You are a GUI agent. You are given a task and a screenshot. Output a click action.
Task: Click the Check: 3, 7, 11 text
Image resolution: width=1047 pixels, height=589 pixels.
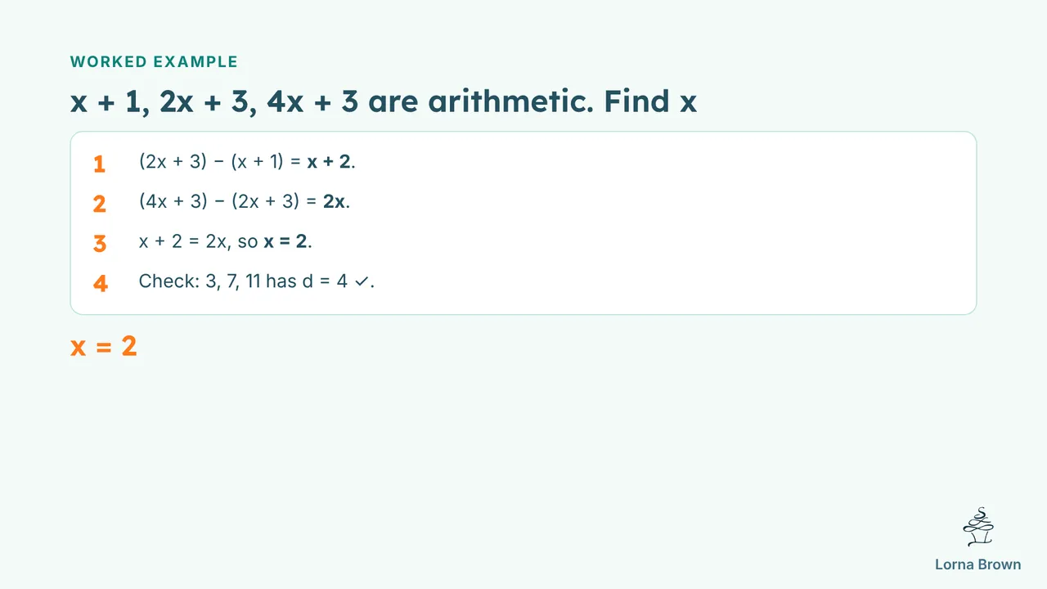click(x=200, y=281)
